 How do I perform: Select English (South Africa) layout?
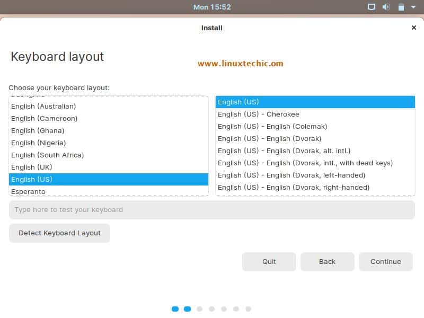pyautogui.click(x=109, y=155)
